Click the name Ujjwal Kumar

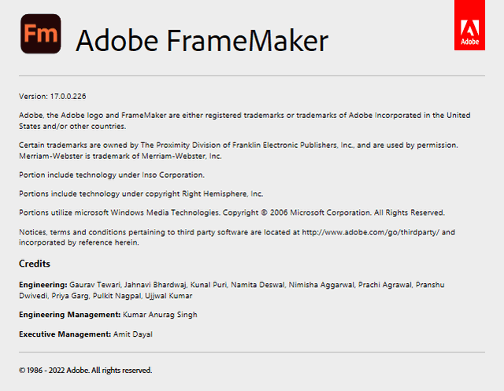tap(169, 296)
